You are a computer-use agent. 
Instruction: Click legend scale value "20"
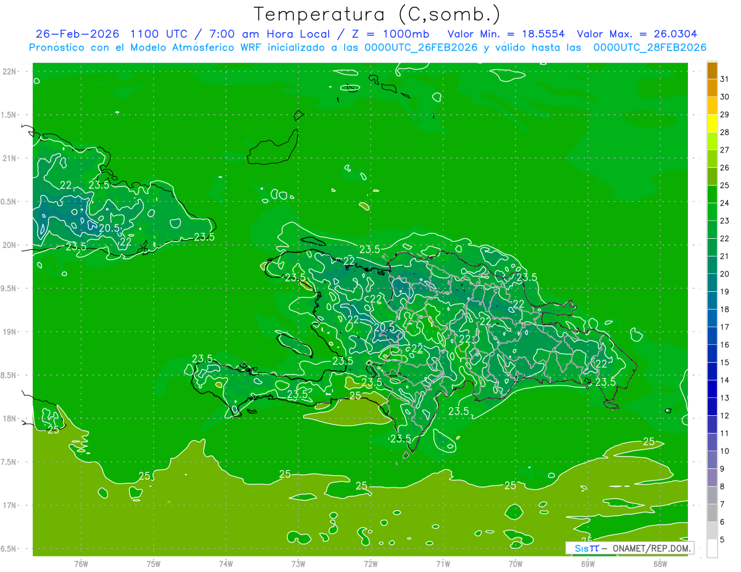point(725,274)
